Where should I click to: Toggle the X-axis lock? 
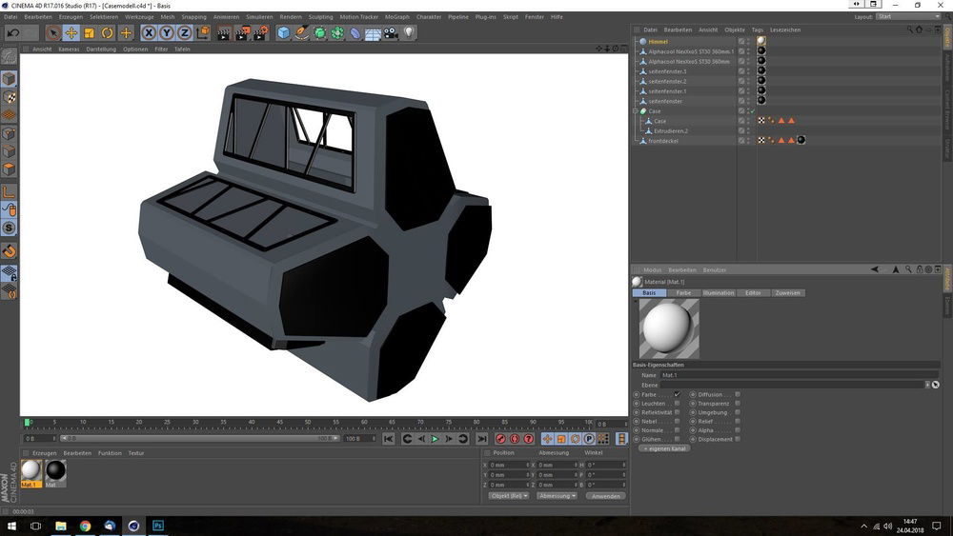point(149,33)
